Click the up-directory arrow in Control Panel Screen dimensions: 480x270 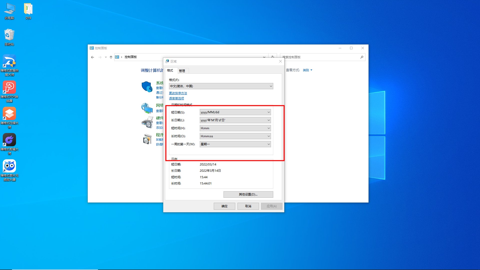click(x=111, y=57)
